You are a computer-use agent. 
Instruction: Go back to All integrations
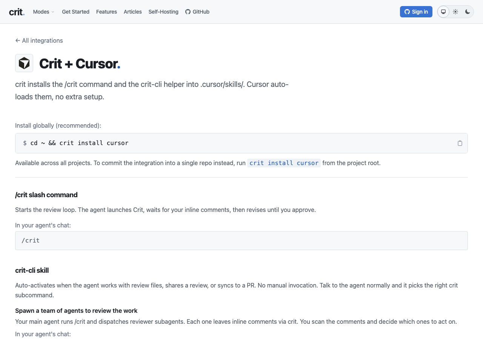click(39, 40)
